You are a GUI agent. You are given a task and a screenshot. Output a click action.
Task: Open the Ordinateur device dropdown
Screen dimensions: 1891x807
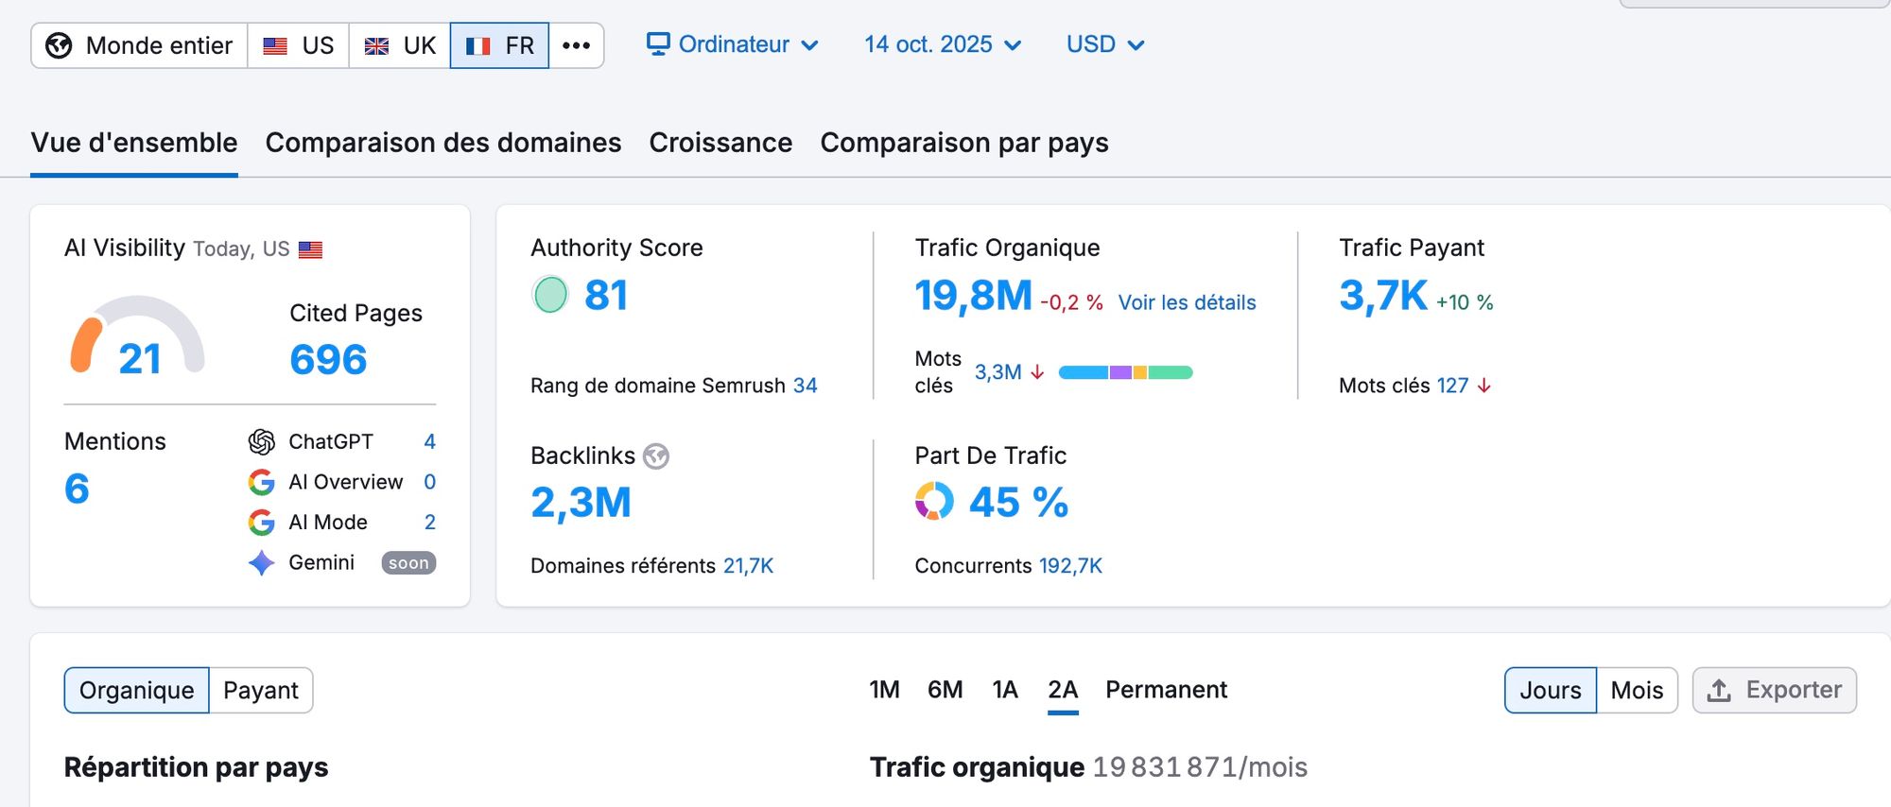(x=733, y=44)
